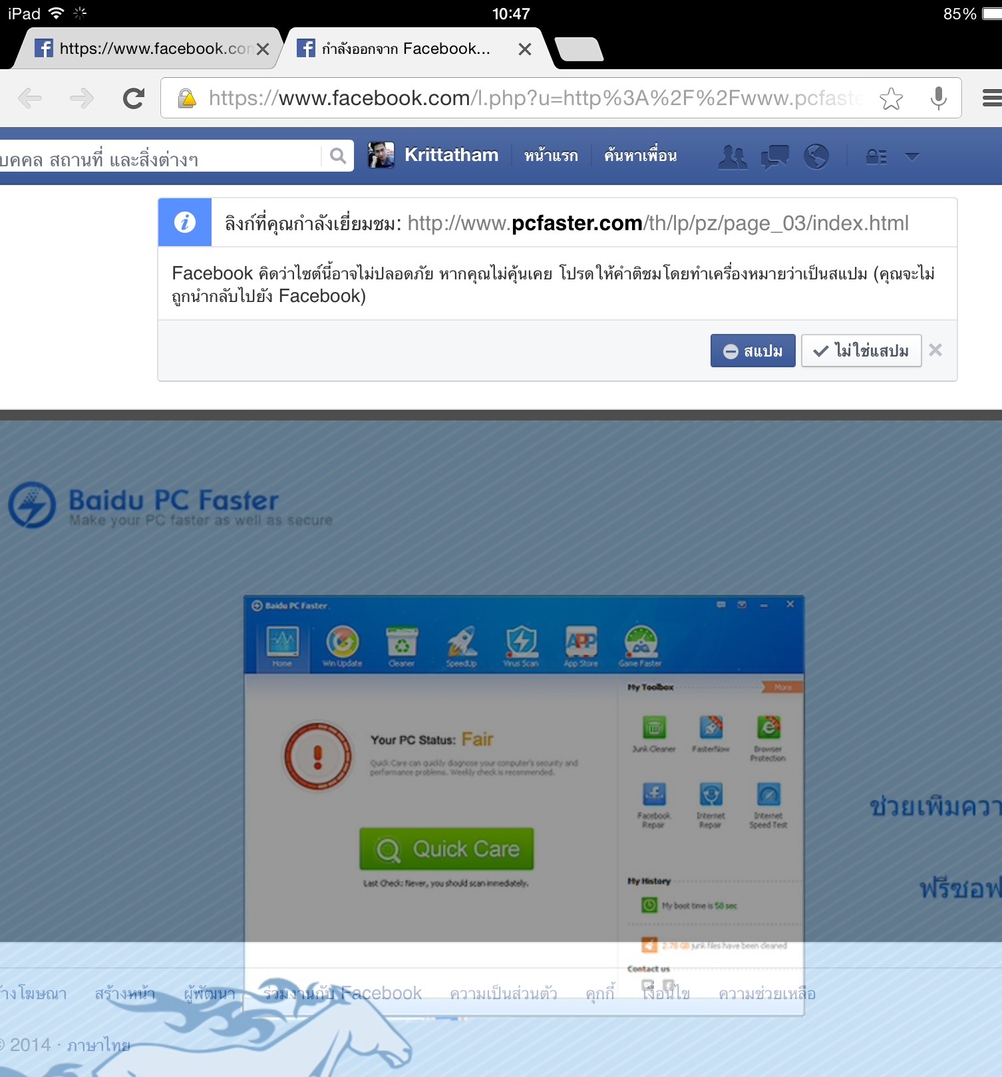
Task: Mark link as spam with สแปม button
Action: click(752, 351)
